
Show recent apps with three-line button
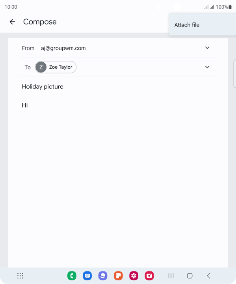pos(171,276)
